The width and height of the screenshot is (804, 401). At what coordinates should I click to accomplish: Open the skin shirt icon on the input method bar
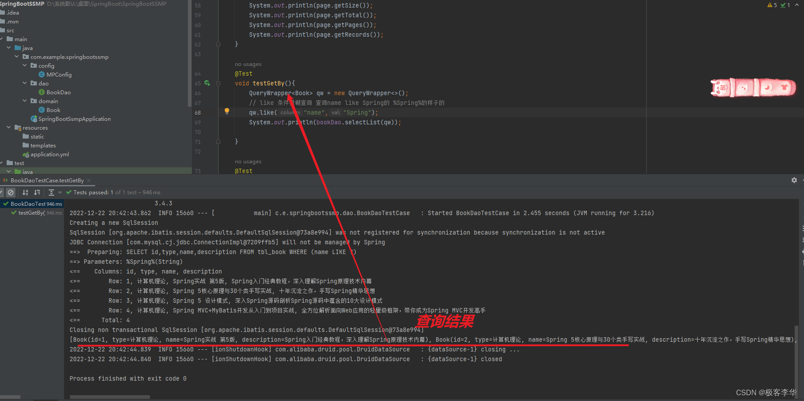(x=784, y=87)
